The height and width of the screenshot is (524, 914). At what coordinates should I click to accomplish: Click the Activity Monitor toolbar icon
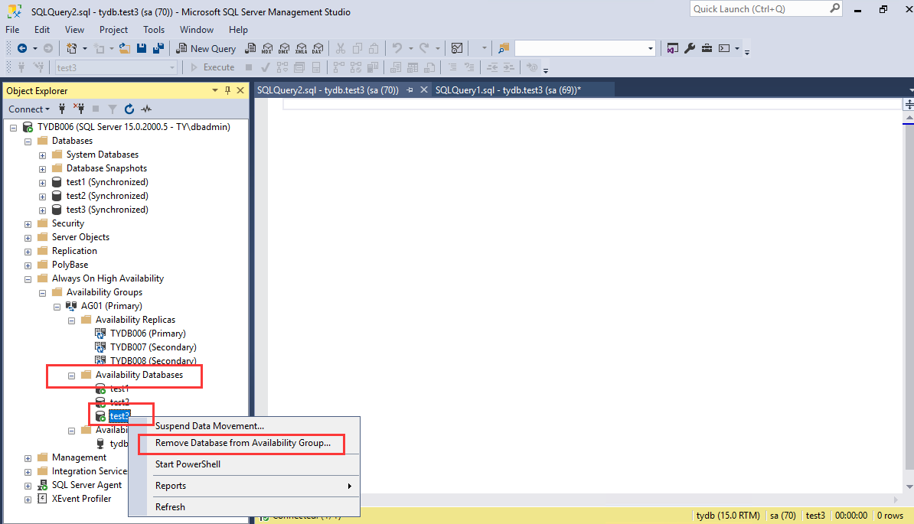click(457, 48)
